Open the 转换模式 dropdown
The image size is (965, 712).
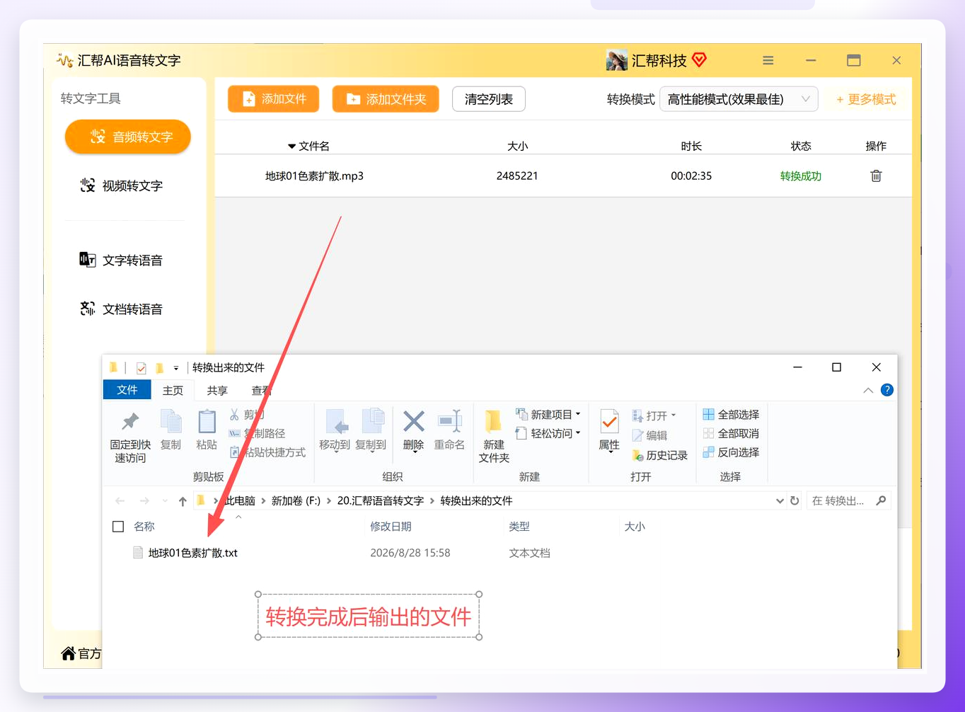tap(739, 99)
